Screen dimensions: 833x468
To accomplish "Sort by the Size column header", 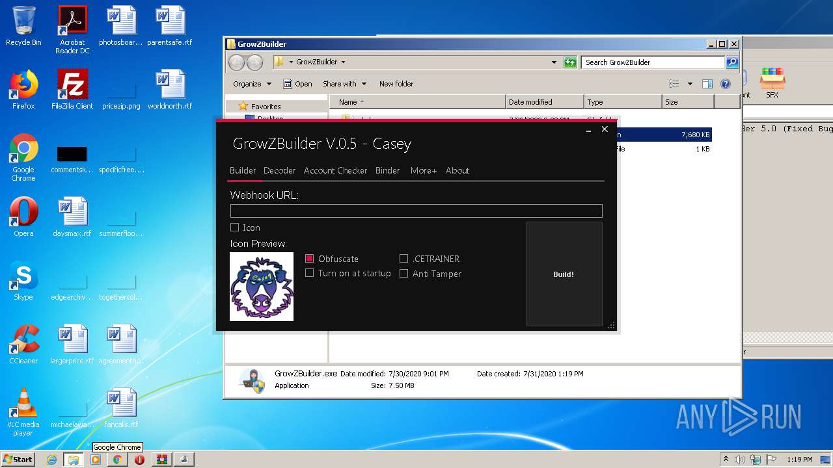I will click(x=687, y=102).
